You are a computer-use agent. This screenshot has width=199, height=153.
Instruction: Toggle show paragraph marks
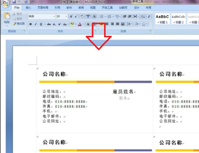click(149, 17)
